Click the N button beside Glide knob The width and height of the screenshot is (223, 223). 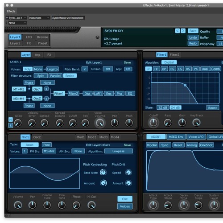point(11,120)
